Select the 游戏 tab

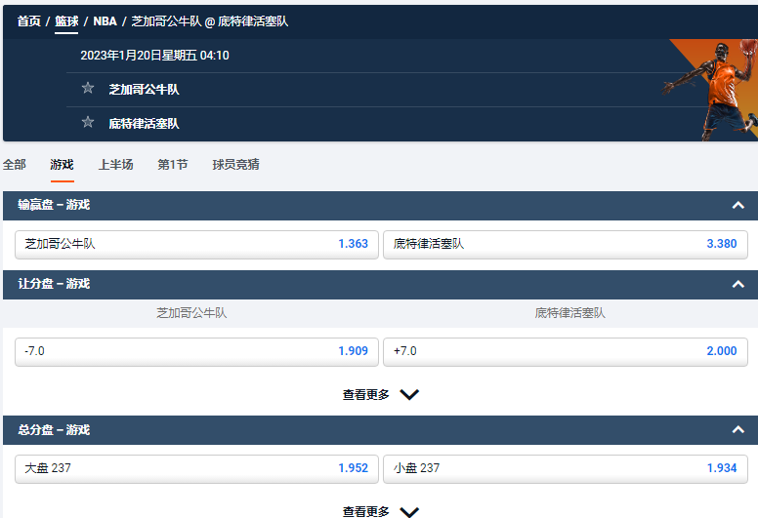62,165
